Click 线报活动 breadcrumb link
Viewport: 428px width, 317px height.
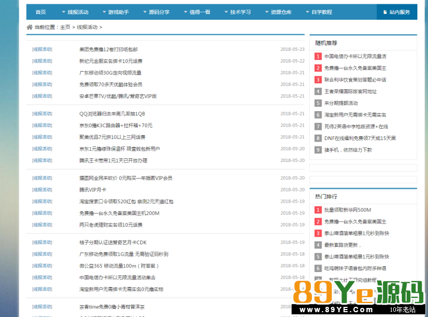87,27
